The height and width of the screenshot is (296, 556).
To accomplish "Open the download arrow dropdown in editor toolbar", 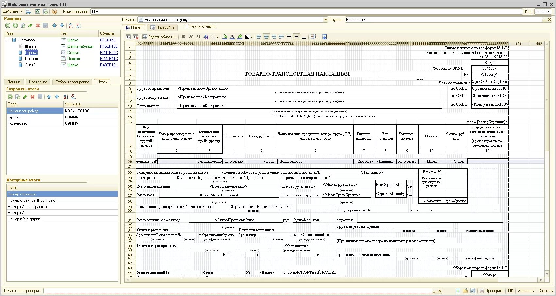I will click(329, 37).
